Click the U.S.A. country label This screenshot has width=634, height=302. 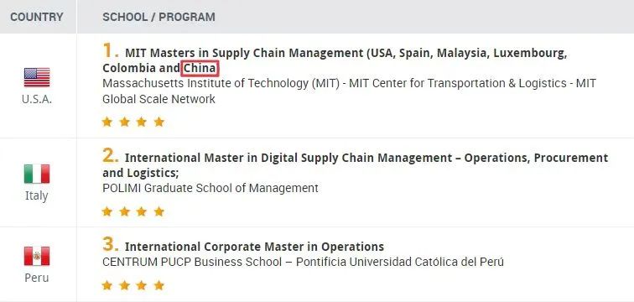coord(37,100)
